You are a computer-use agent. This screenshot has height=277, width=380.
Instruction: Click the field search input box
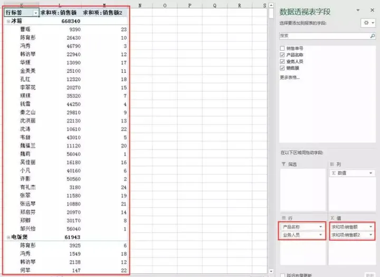324,36
